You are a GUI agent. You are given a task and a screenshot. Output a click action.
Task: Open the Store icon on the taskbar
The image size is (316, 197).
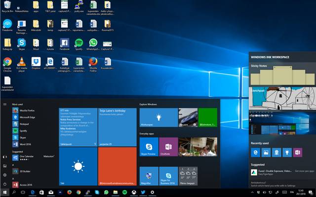pos(41,193)
